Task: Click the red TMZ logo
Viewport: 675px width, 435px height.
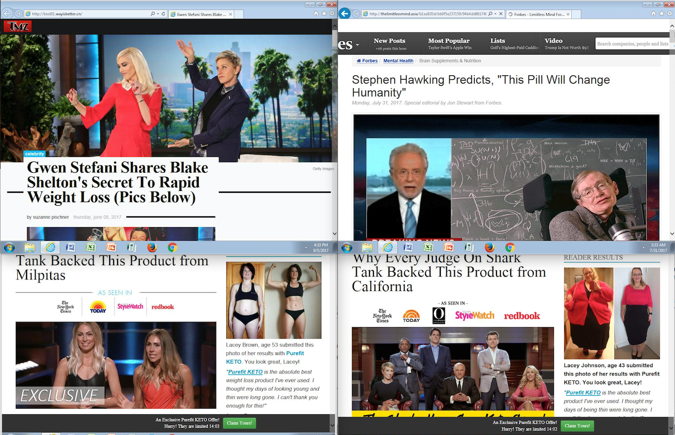Action: tap(17, 26)
